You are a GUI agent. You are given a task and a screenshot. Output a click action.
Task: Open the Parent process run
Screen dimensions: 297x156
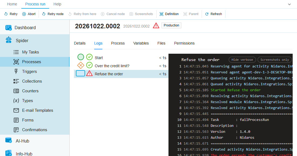point(191,14)
